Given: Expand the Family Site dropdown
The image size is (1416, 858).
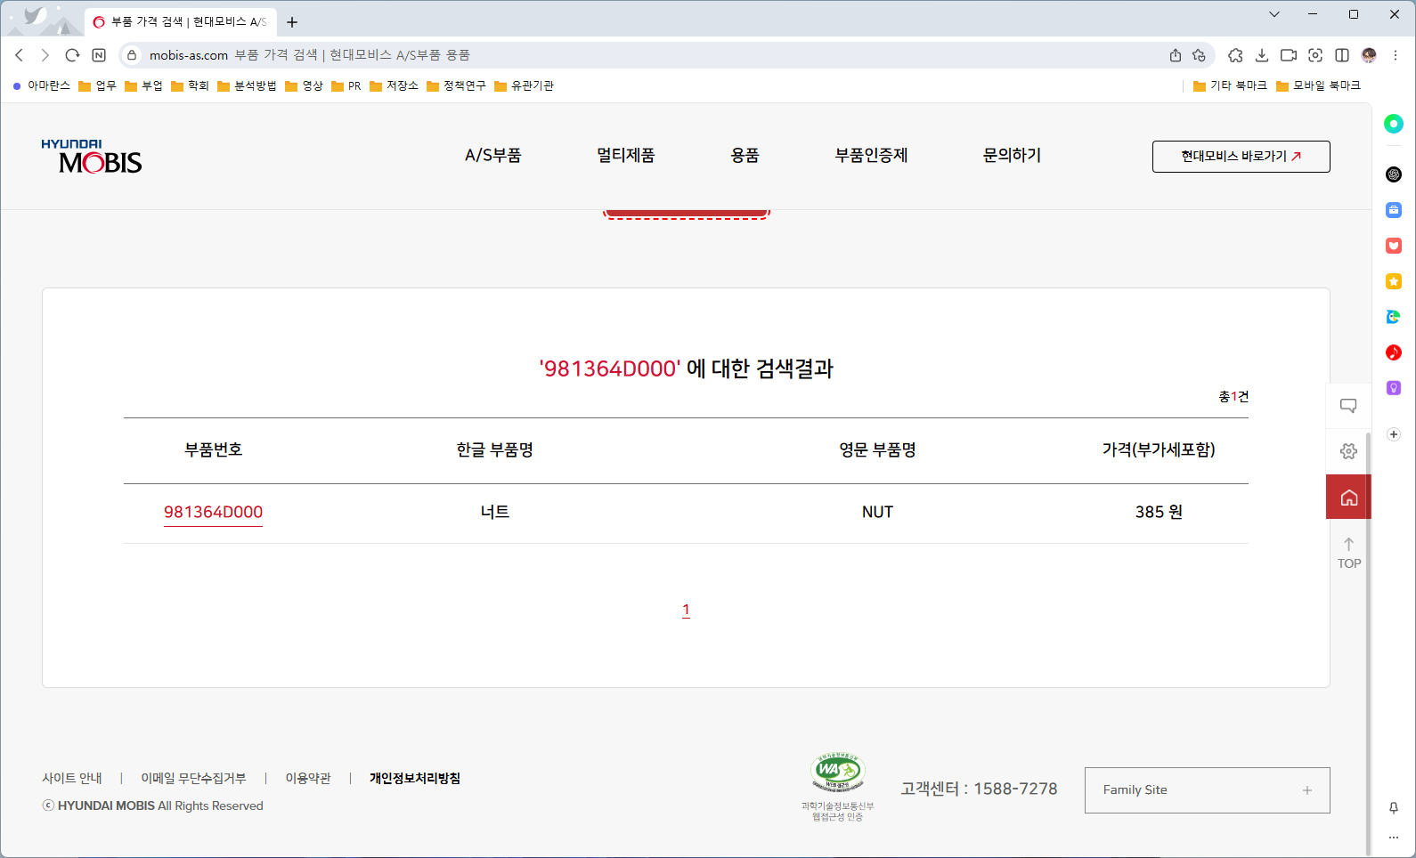Looking at the screenshot, I should coord(1207,790).
